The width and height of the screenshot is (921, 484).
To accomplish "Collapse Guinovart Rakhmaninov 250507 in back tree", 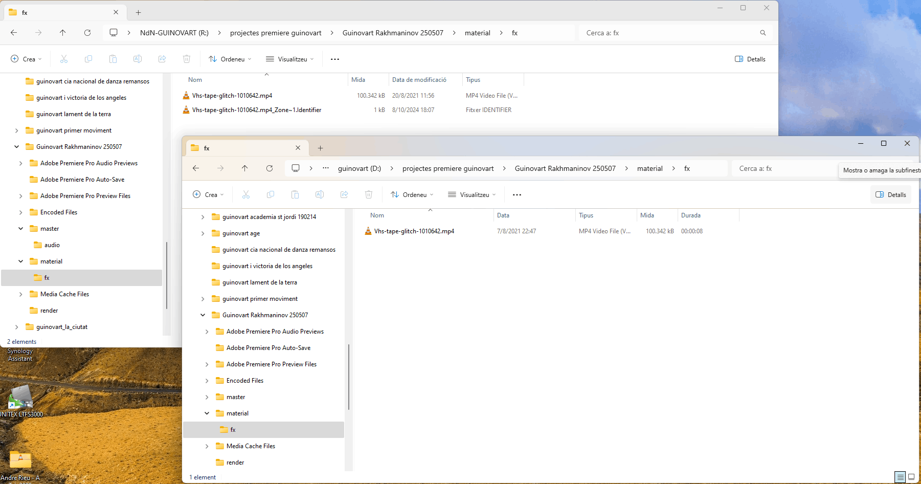I will coord(17,147).
